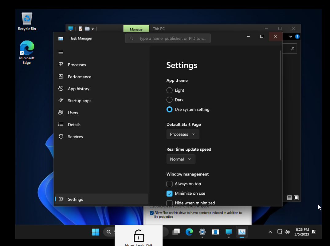Switch This PC to details view
This screenshot has height=246, width=330.
pos(289,198)
